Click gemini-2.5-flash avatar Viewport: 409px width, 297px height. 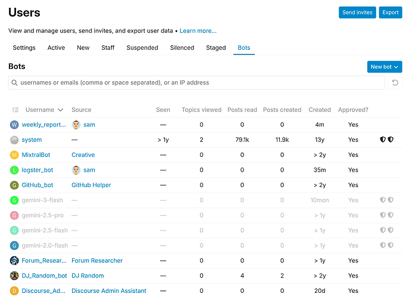[14, 230]
